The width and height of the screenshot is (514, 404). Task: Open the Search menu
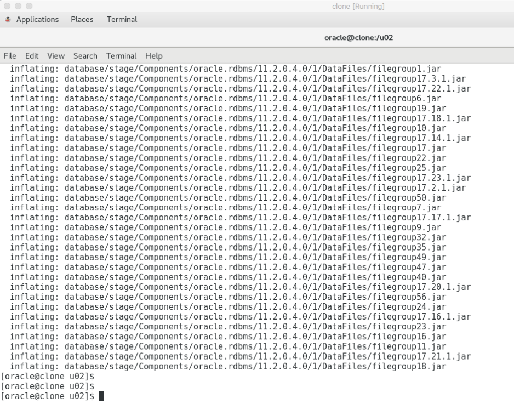[x=85, y=55]
